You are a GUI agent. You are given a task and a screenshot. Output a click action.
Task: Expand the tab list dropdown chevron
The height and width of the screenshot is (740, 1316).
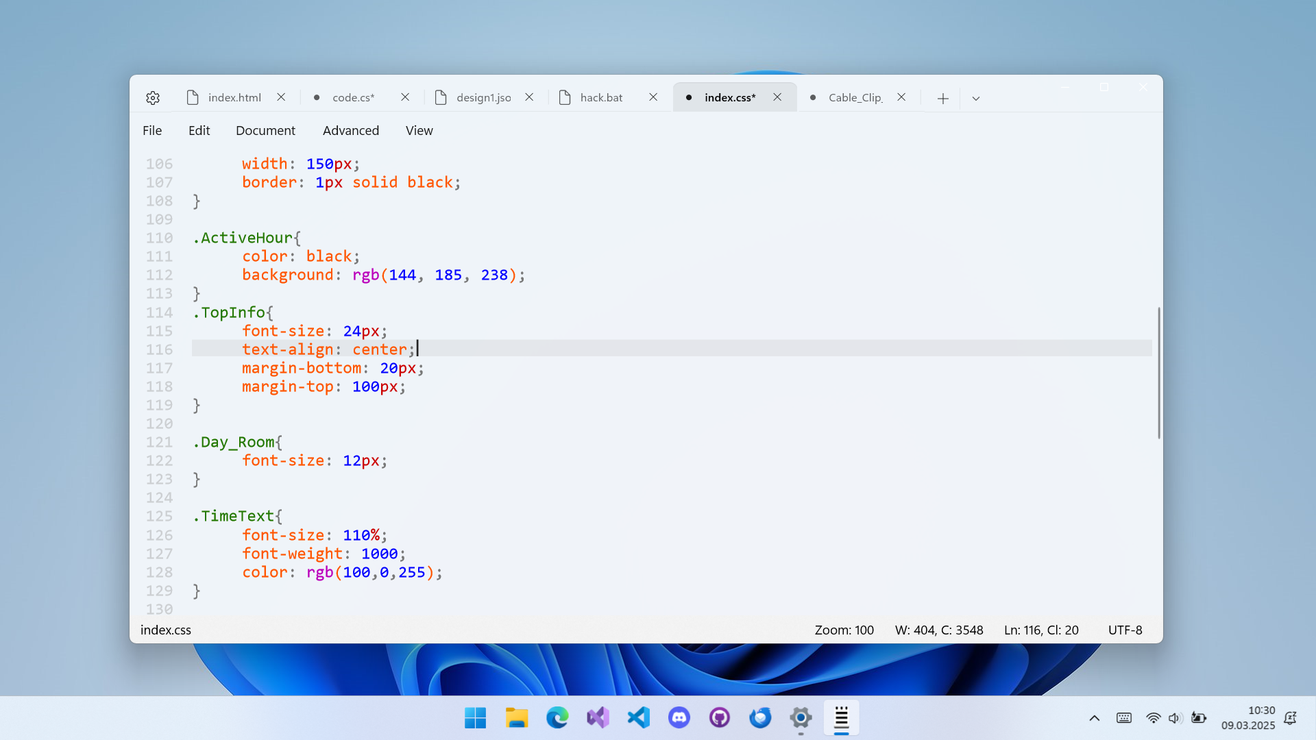point(976,99)
